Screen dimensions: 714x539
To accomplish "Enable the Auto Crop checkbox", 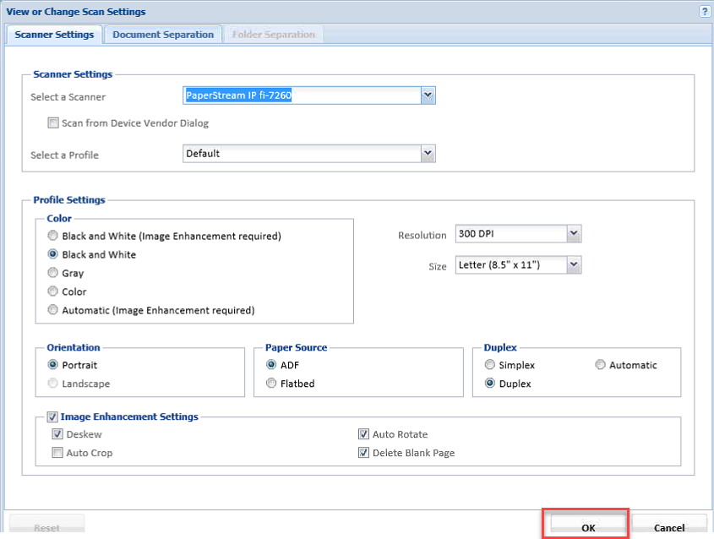I will [58, 453].
